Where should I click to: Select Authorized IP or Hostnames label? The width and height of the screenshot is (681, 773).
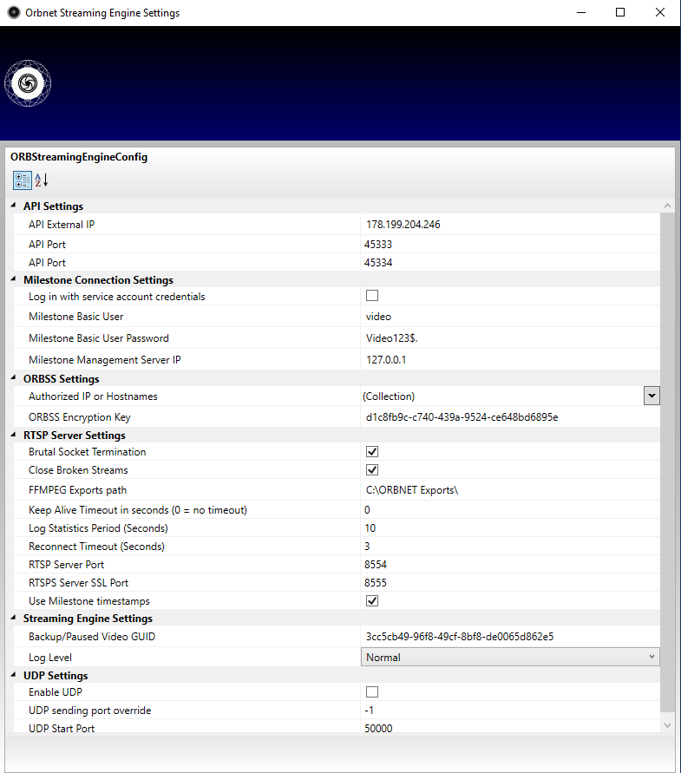(x=93, y=396)
